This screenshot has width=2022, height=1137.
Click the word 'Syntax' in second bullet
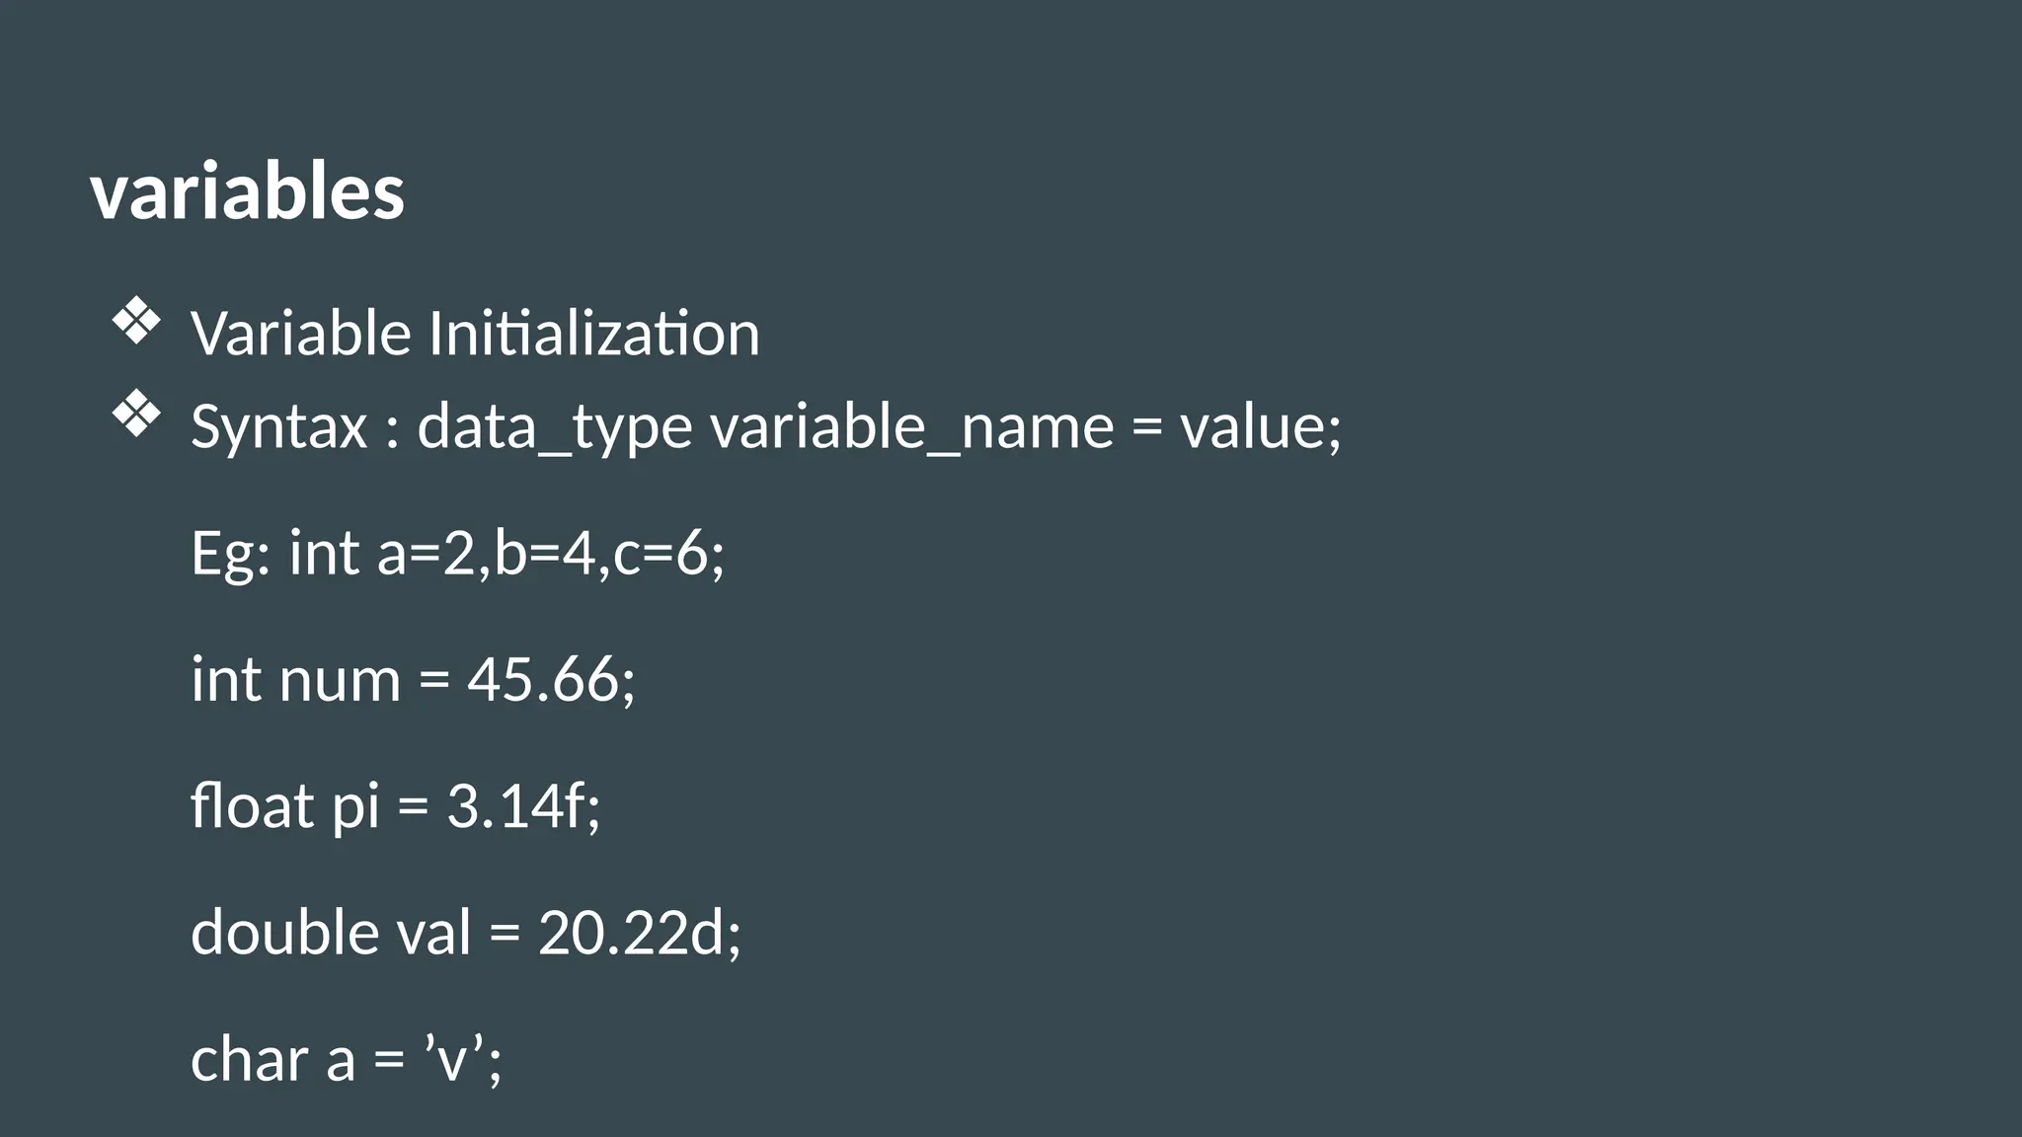(x=278, y=426)
